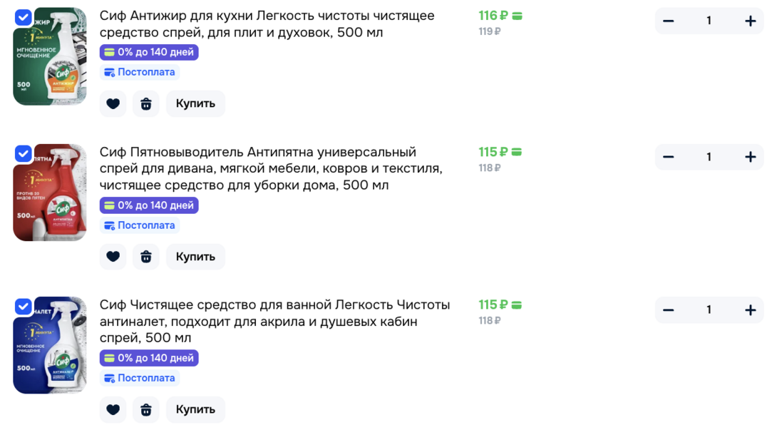Viewport: 777px width, 425px height.
Task: Click Купить for Сиф Пятновыводитель
Action: 195,257
